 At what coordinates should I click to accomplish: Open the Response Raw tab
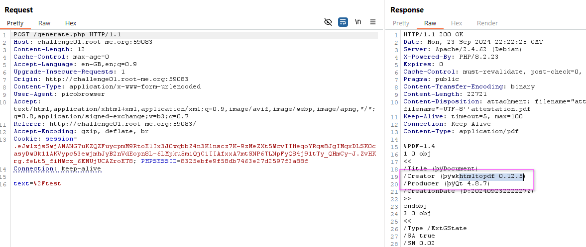(430, 23)
